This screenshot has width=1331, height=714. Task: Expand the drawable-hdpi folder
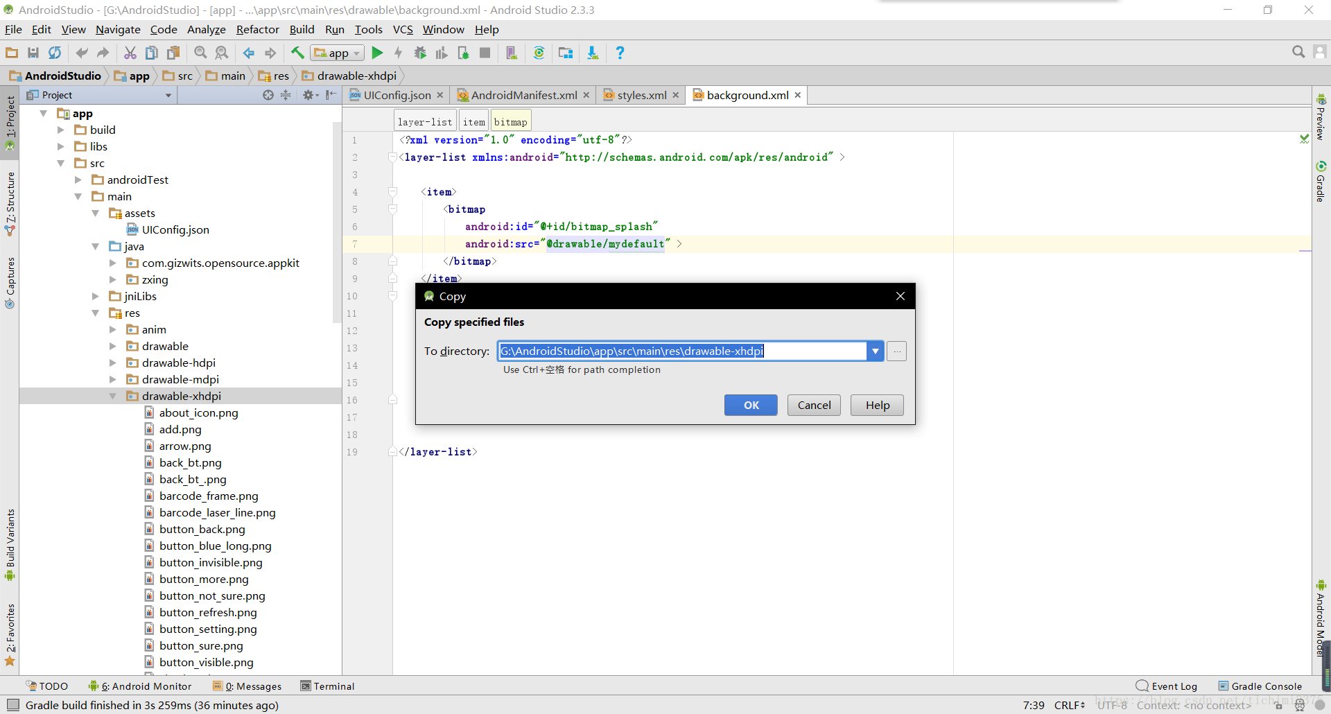tap(113, 363)
